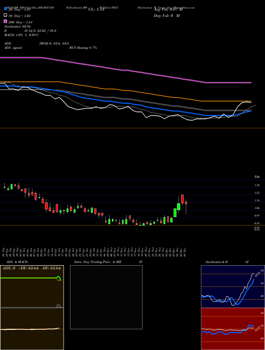265x350 pixels.
Task: Click the 1.32 price axis label
Action: [x=257, y=185]
